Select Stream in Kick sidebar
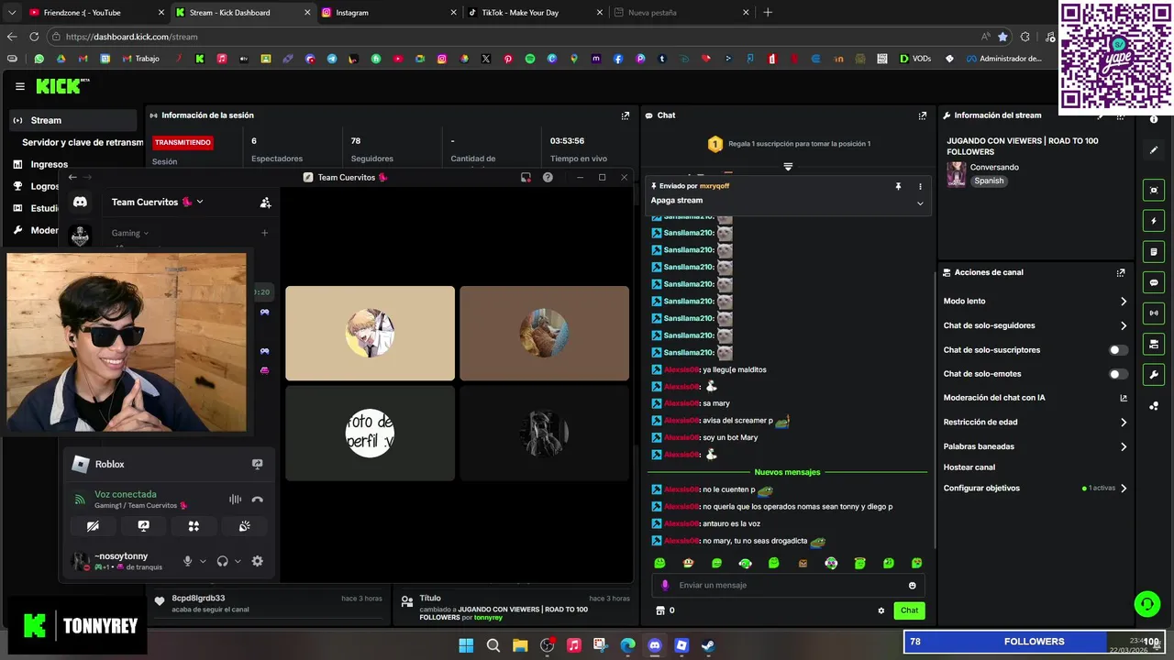This screenshot has width=1174, height=660. 73,120
